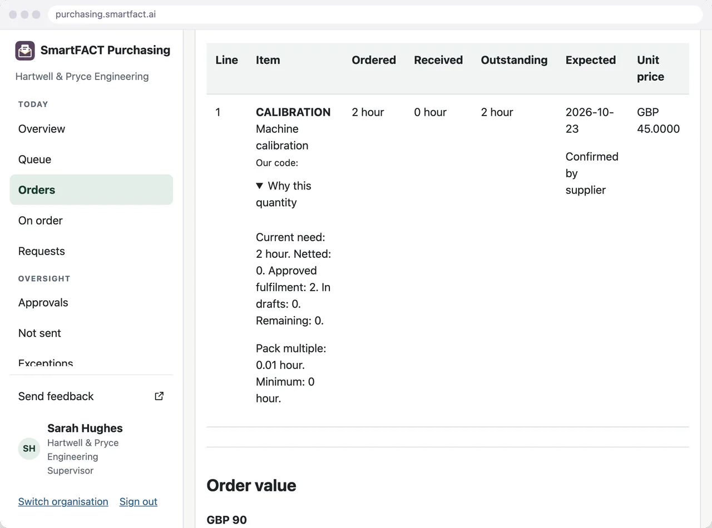Click Send feedback

91,396
